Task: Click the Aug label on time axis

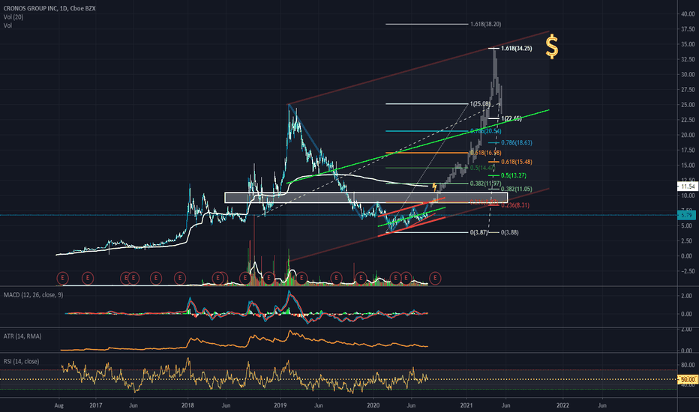Action: 58,405
